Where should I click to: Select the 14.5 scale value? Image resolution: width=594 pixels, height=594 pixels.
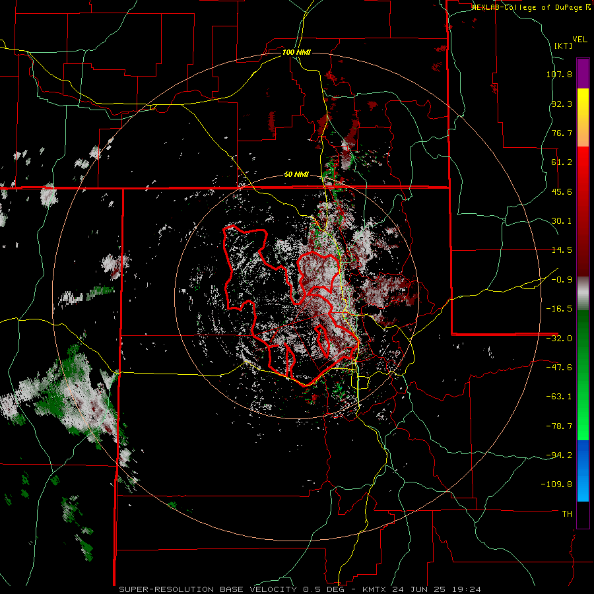tap(562, 250)
